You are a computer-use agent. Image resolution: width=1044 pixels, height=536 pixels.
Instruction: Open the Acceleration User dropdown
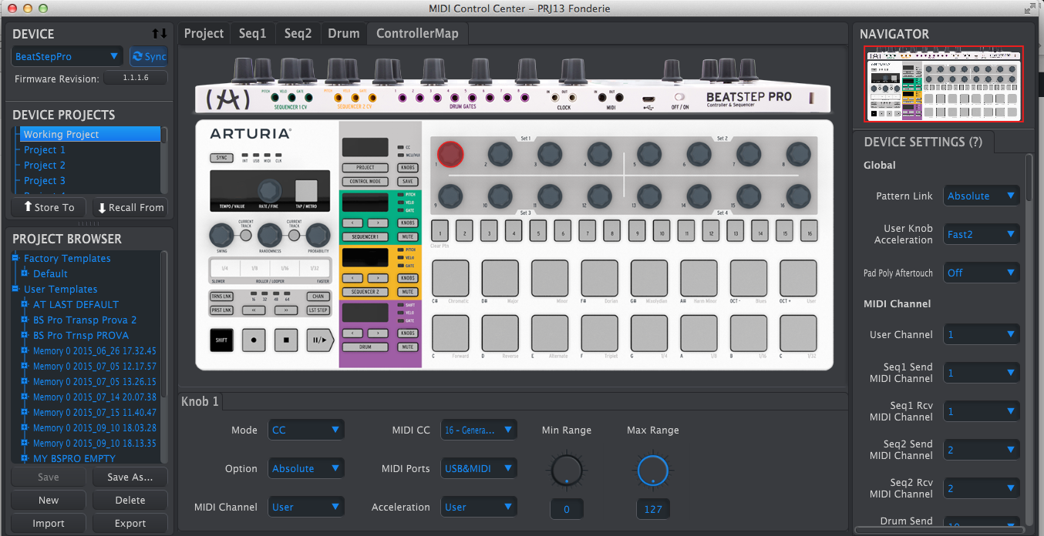[x=479, y=507]
